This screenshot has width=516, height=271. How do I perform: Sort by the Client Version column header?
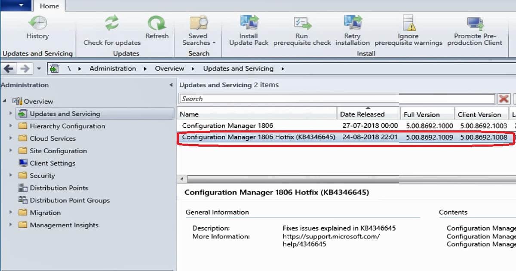point(482,114)
